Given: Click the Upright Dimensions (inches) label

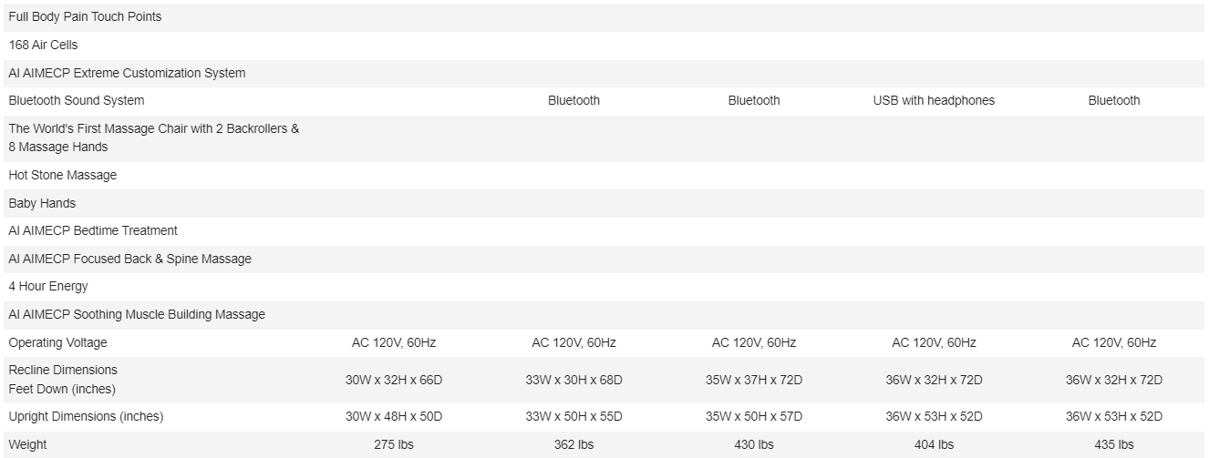Looking at the screenshot, I should pos(86,416).
